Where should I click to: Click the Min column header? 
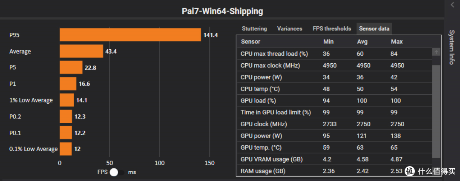point(328,42)
